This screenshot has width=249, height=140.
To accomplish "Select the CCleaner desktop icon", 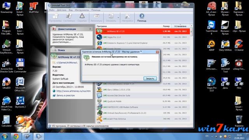I will pyautogui.click(x=239, y=45).
